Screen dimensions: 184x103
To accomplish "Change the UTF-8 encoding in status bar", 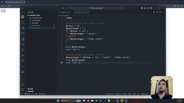I will tap(124, 94).
